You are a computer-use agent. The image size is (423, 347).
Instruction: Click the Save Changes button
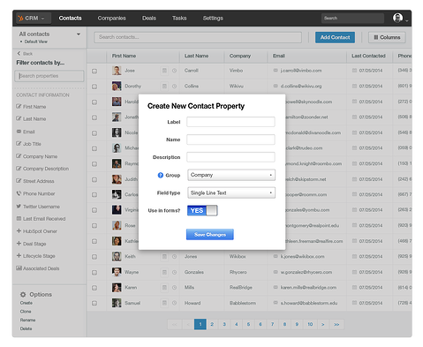(x=210, y=235)
